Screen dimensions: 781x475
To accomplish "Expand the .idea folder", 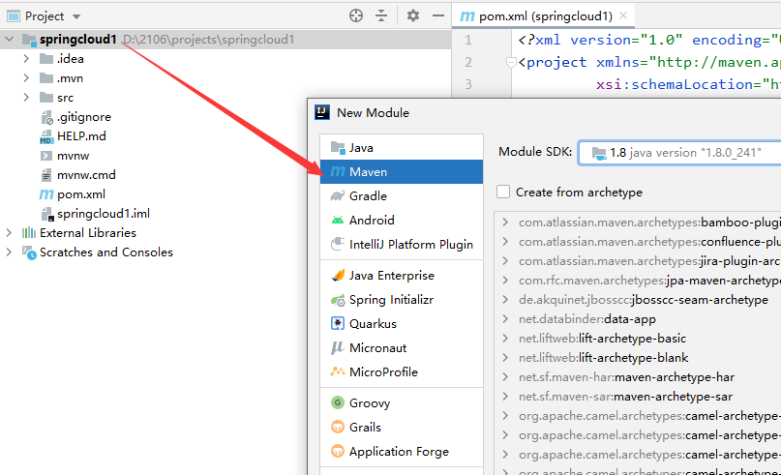I will coord(26,59).
